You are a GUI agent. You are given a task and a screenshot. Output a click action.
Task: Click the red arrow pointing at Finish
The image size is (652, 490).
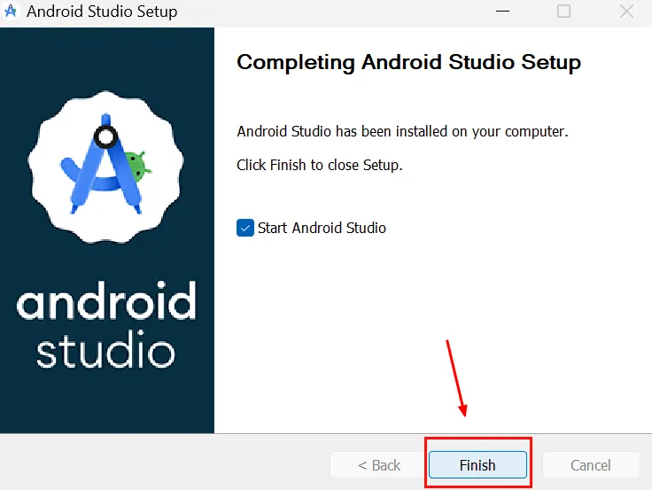click(x=456, y=377)
